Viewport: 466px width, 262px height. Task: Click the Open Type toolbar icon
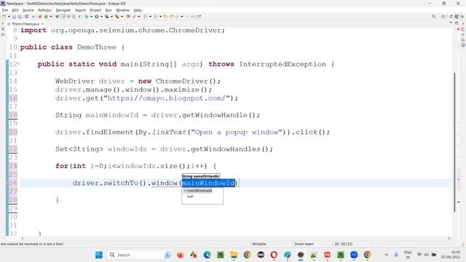128,17
